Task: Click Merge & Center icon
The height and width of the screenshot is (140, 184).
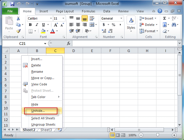Action: point(92,25)
